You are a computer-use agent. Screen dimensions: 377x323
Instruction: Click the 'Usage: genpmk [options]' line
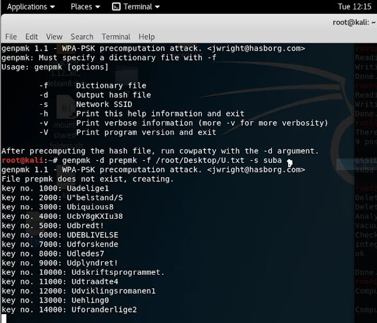55,67
